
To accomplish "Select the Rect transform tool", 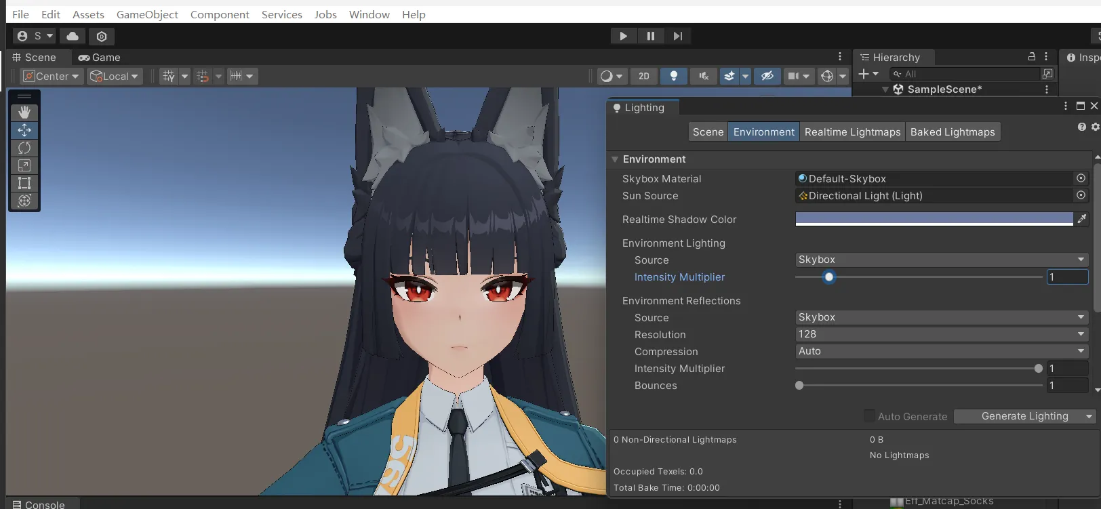I will [24, 183].
